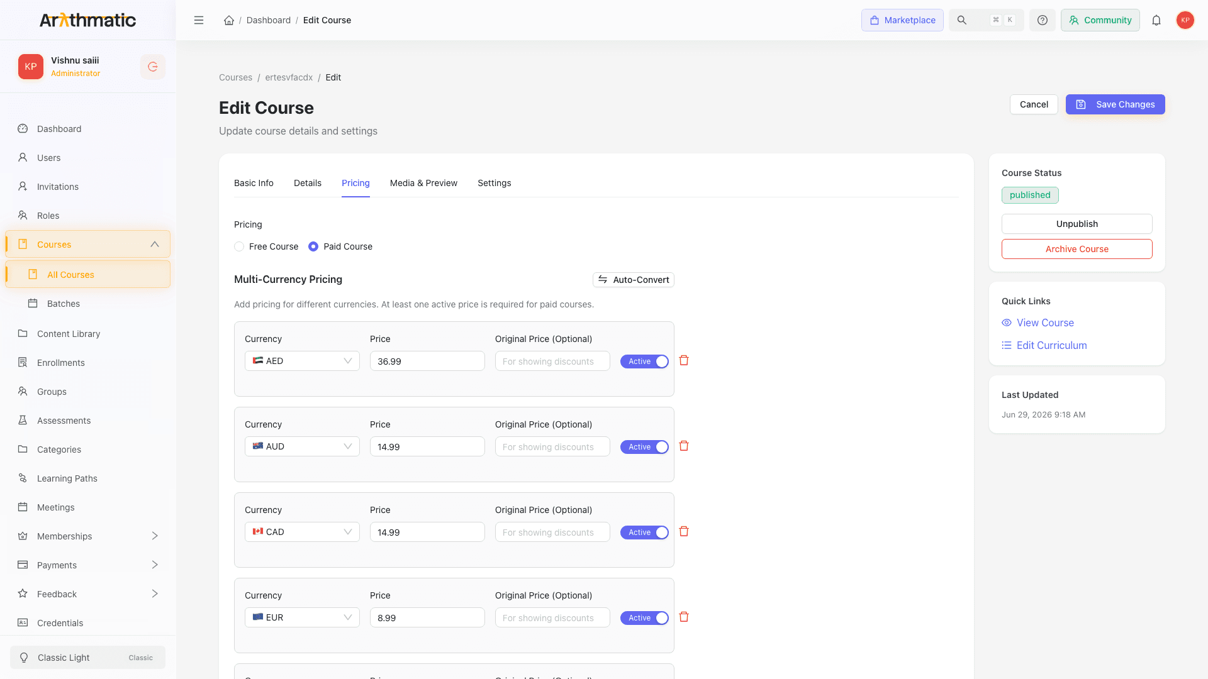This screenshot has width=1208, height=679.
Task: Open Roles in the sidebar
Action: (87, 216)
